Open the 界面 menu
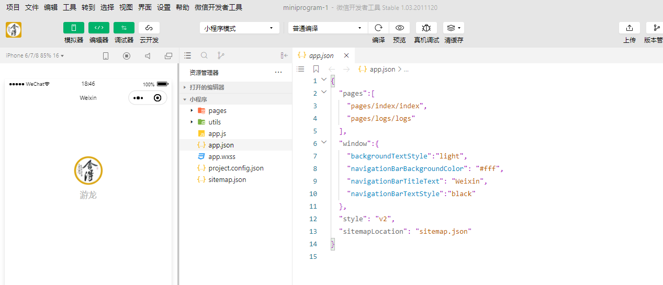Viewport: 663px width, 285px height. (x=145, y=7)
